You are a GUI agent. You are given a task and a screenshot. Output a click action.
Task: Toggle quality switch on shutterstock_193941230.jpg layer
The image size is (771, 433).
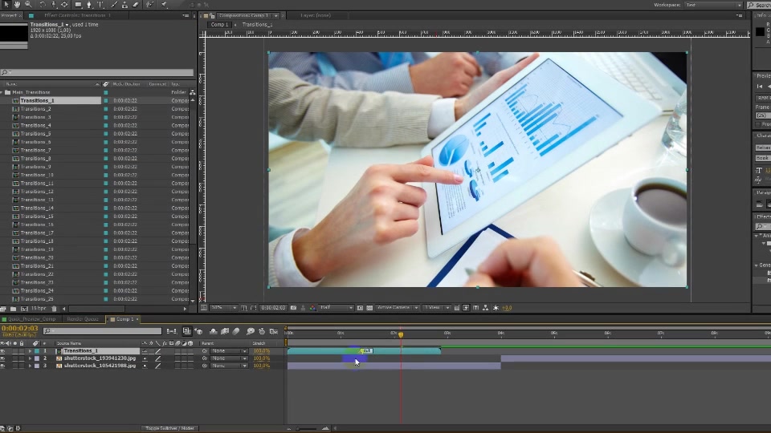tap(158, 358)
